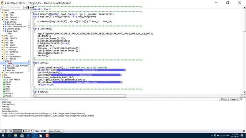The image size is (246, 138).
Task: Click the monitor icon button in bottom toolbar
Action: click(11, 131)
